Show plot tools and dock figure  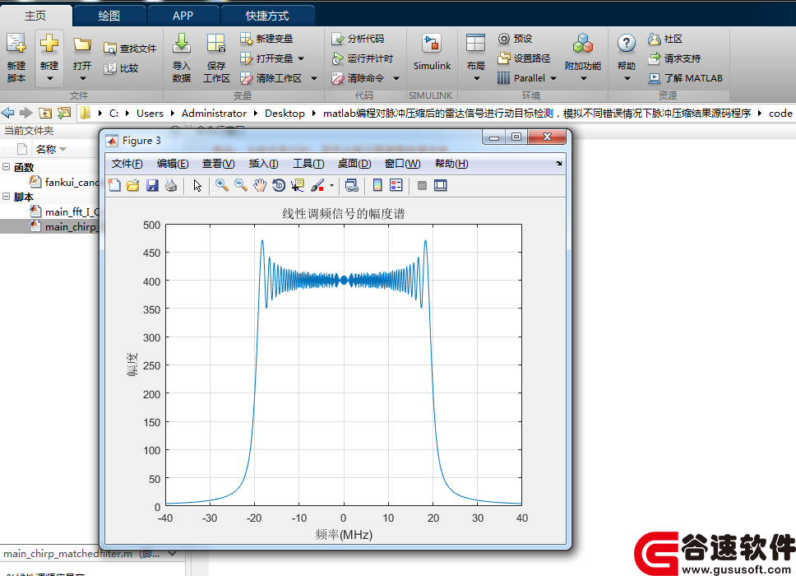click(x=441, y=185)
